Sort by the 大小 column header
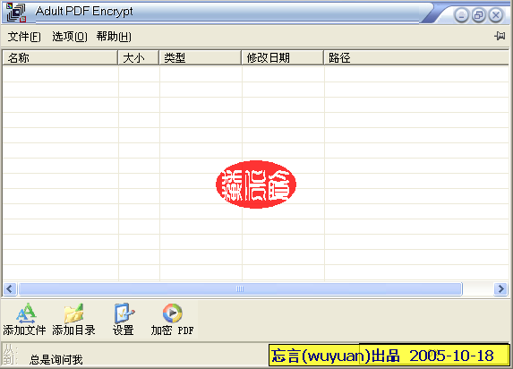The image size is (513, 369). (139, 58)
